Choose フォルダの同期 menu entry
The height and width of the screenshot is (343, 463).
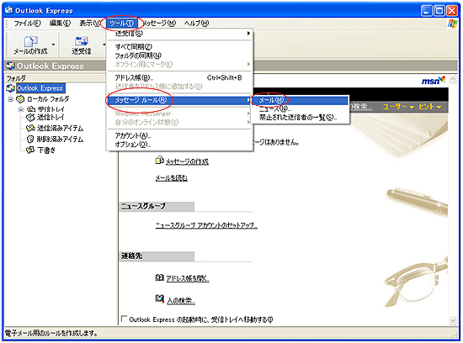click(179, 55)
